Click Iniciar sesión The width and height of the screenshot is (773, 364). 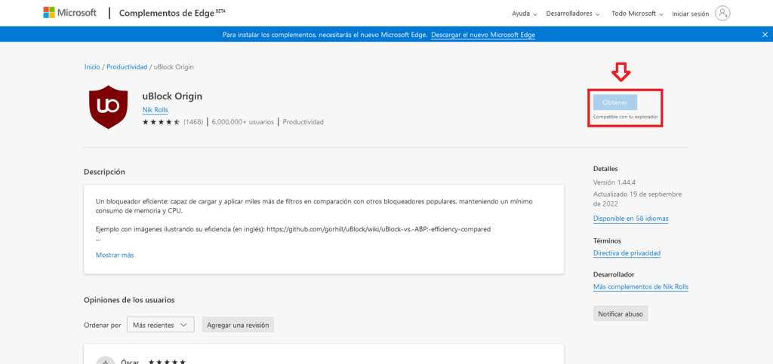[x=690, y=14]
